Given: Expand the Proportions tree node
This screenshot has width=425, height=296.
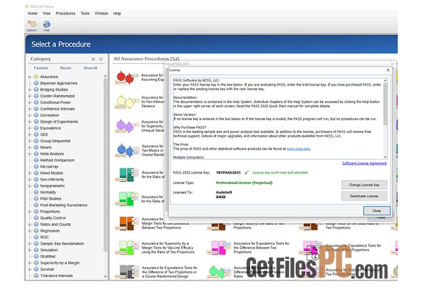Looking at the screenshot, I should click(30, 212).
